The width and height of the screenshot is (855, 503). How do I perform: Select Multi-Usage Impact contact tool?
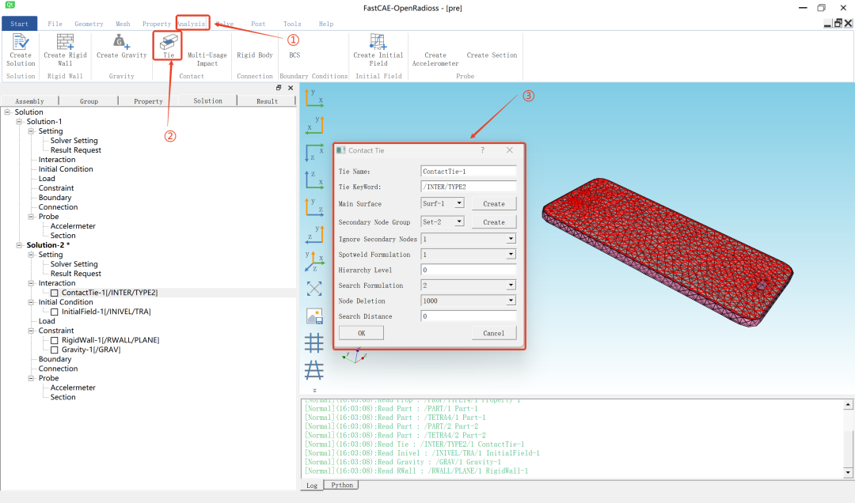point(207,59)
